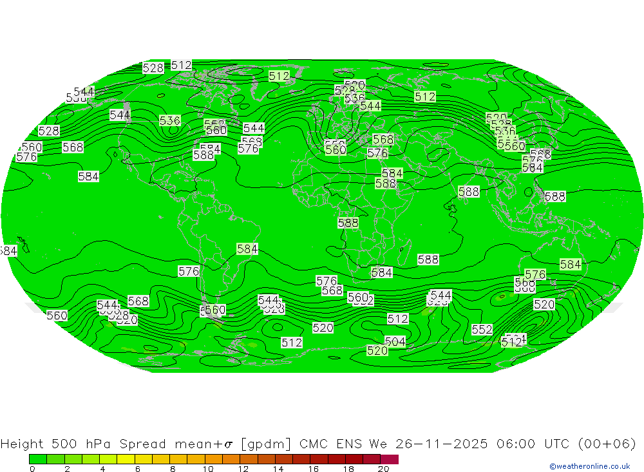Click the 544 label over the North Atlantic

pos(253,128)
